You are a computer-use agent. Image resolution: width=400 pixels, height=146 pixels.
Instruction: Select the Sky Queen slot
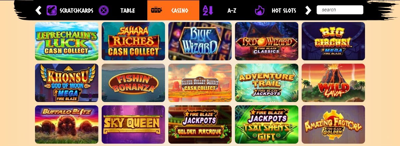(x=133, y=124)
